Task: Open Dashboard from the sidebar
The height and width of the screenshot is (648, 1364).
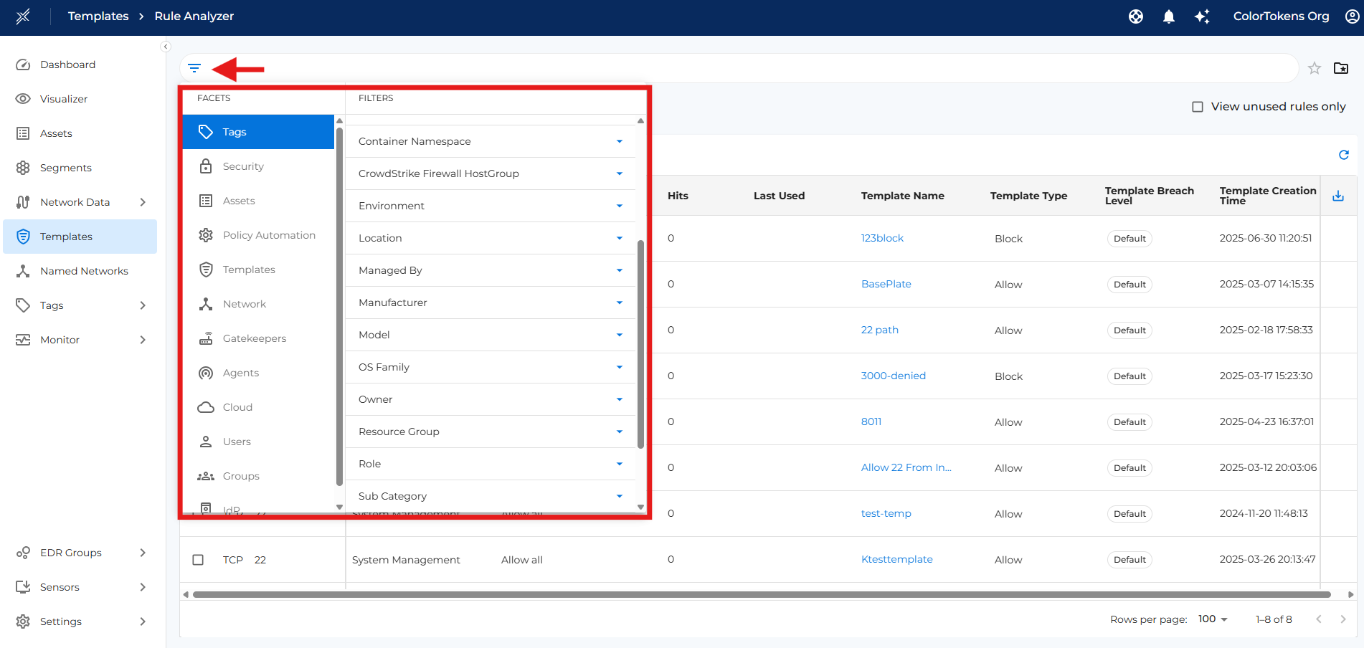Action: [x=67, y=65]
